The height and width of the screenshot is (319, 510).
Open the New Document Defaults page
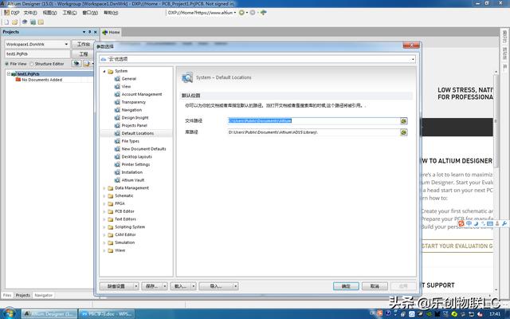(x=143, y=149)
